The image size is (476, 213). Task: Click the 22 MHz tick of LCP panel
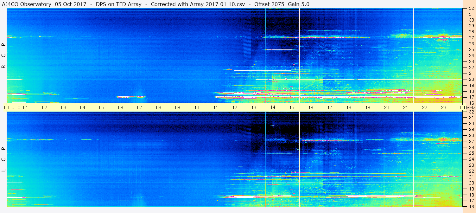471,171
